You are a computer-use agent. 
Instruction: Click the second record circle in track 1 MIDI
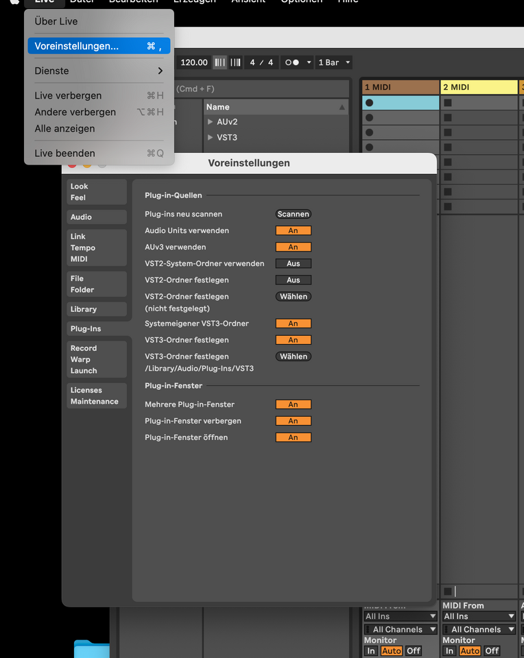coord(369,117)
